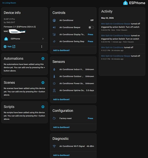Click the Air Conditioner Indoor H... Unknown value

(90, 70)
